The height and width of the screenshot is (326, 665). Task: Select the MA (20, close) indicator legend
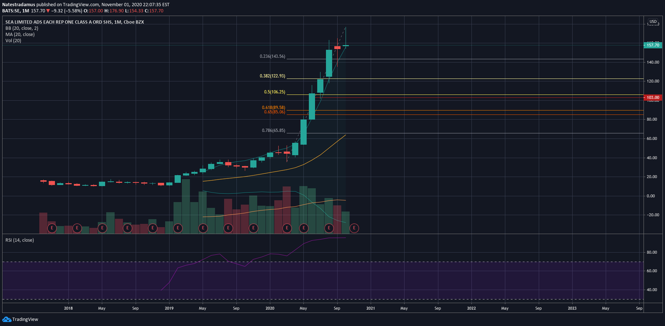point(20,35)
